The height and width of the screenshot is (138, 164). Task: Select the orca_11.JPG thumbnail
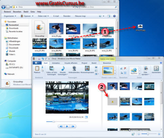coord(107,44)
